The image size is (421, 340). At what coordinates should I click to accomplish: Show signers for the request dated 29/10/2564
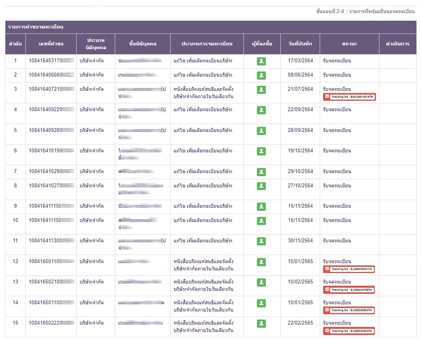coord(261,172)
